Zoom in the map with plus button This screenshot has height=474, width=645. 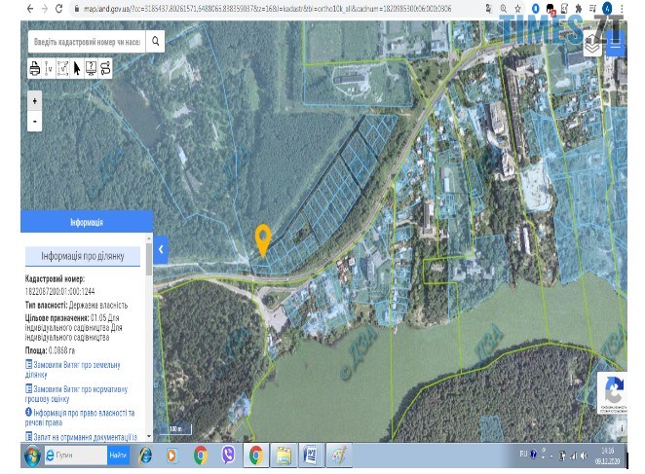(35, 100)
